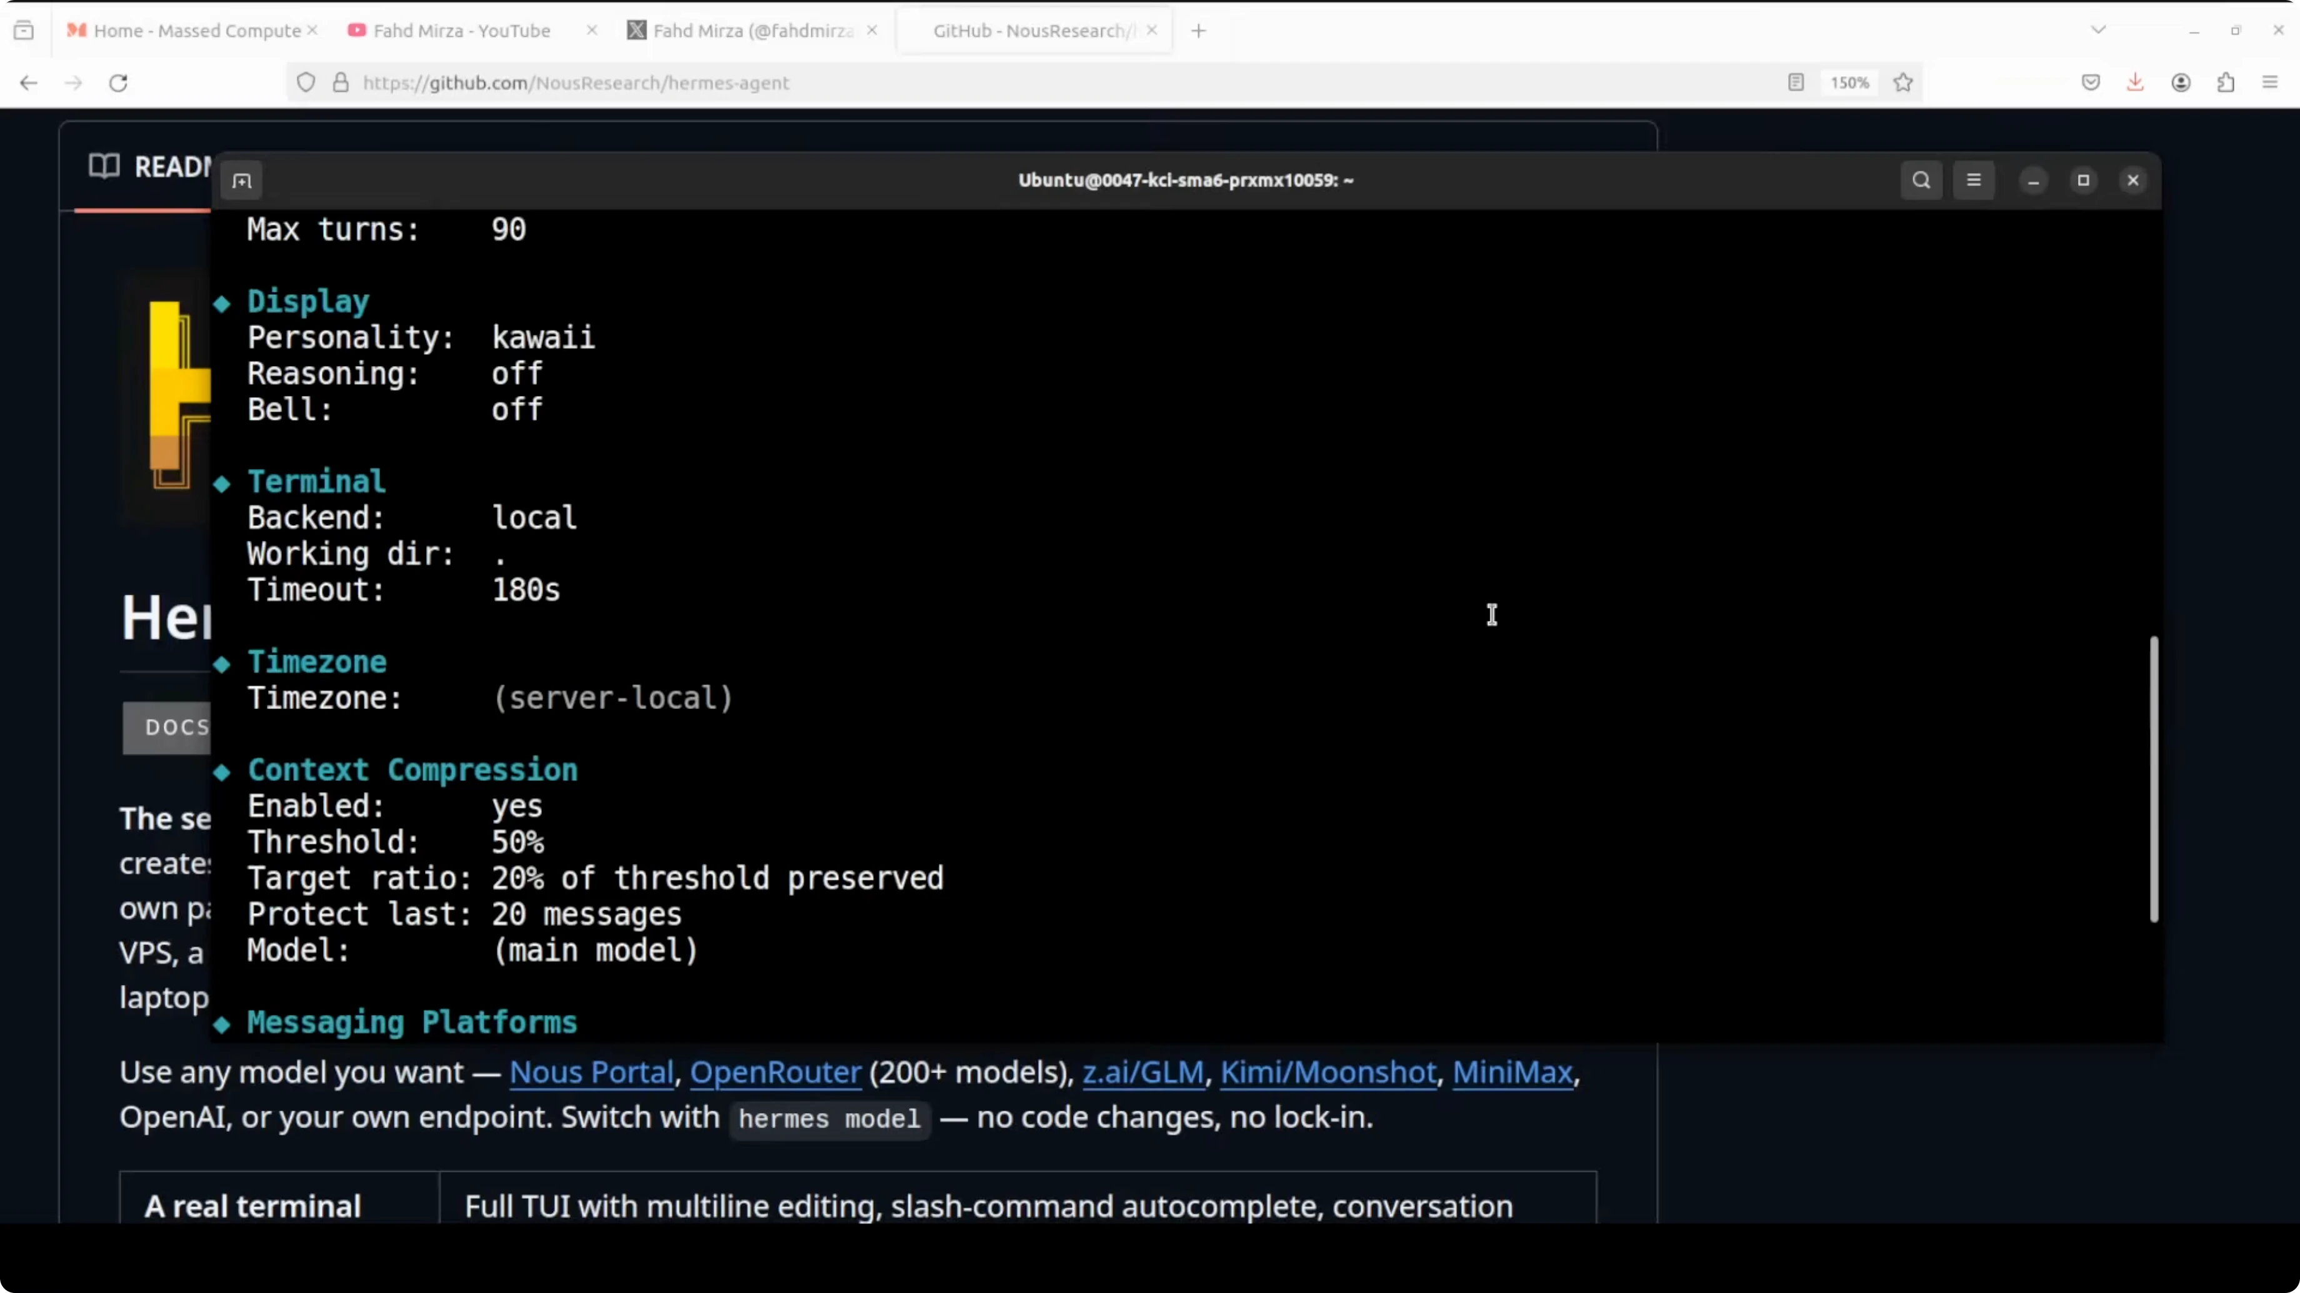Switch to Home - Massed Compute tab
The width and height of the screenshot is (2300, 1293).
(196, 31)
